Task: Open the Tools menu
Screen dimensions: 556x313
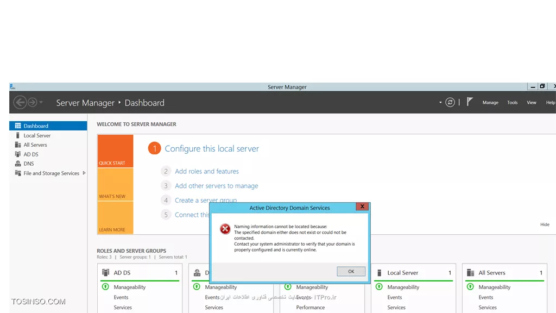Action: click(513, 103)
